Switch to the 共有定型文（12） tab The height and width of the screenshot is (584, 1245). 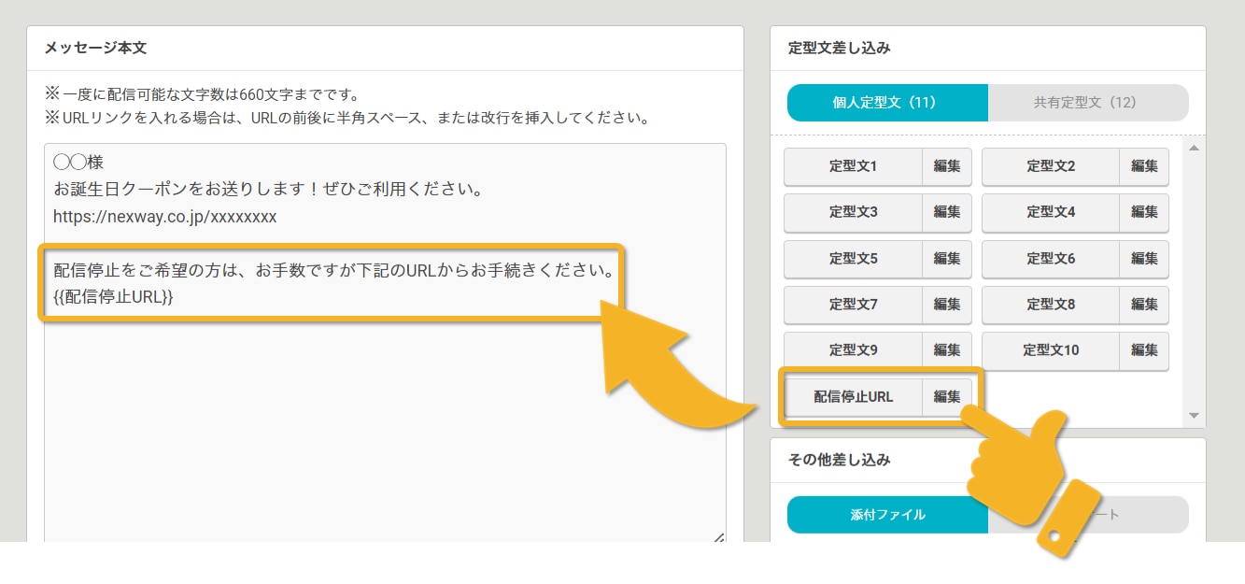[x=1087, y=103]
